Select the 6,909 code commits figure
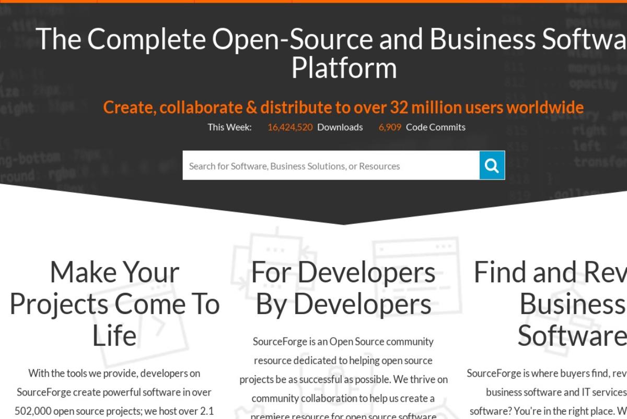Image resolution: width=627 pixels, height=419 pixels. [x=390, y=127]
